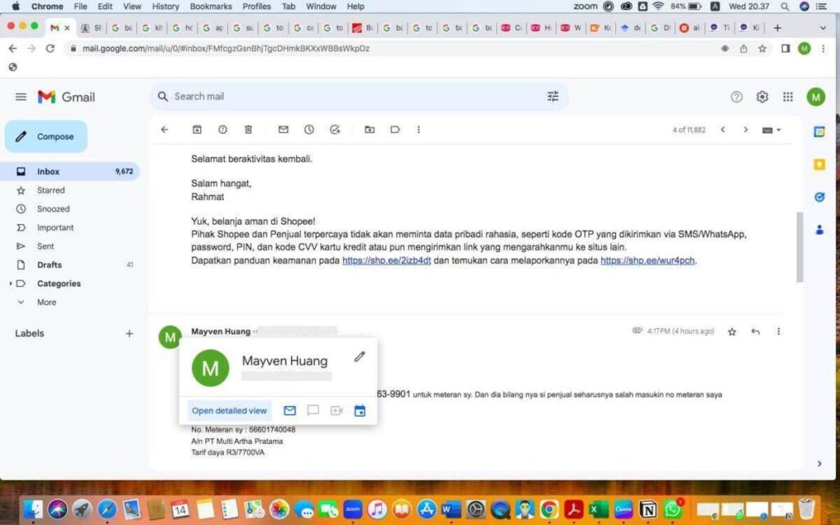Screen dimensions: 840x525
Task: Open Google Keep in the side panel
Action: (x=818, y=164)
